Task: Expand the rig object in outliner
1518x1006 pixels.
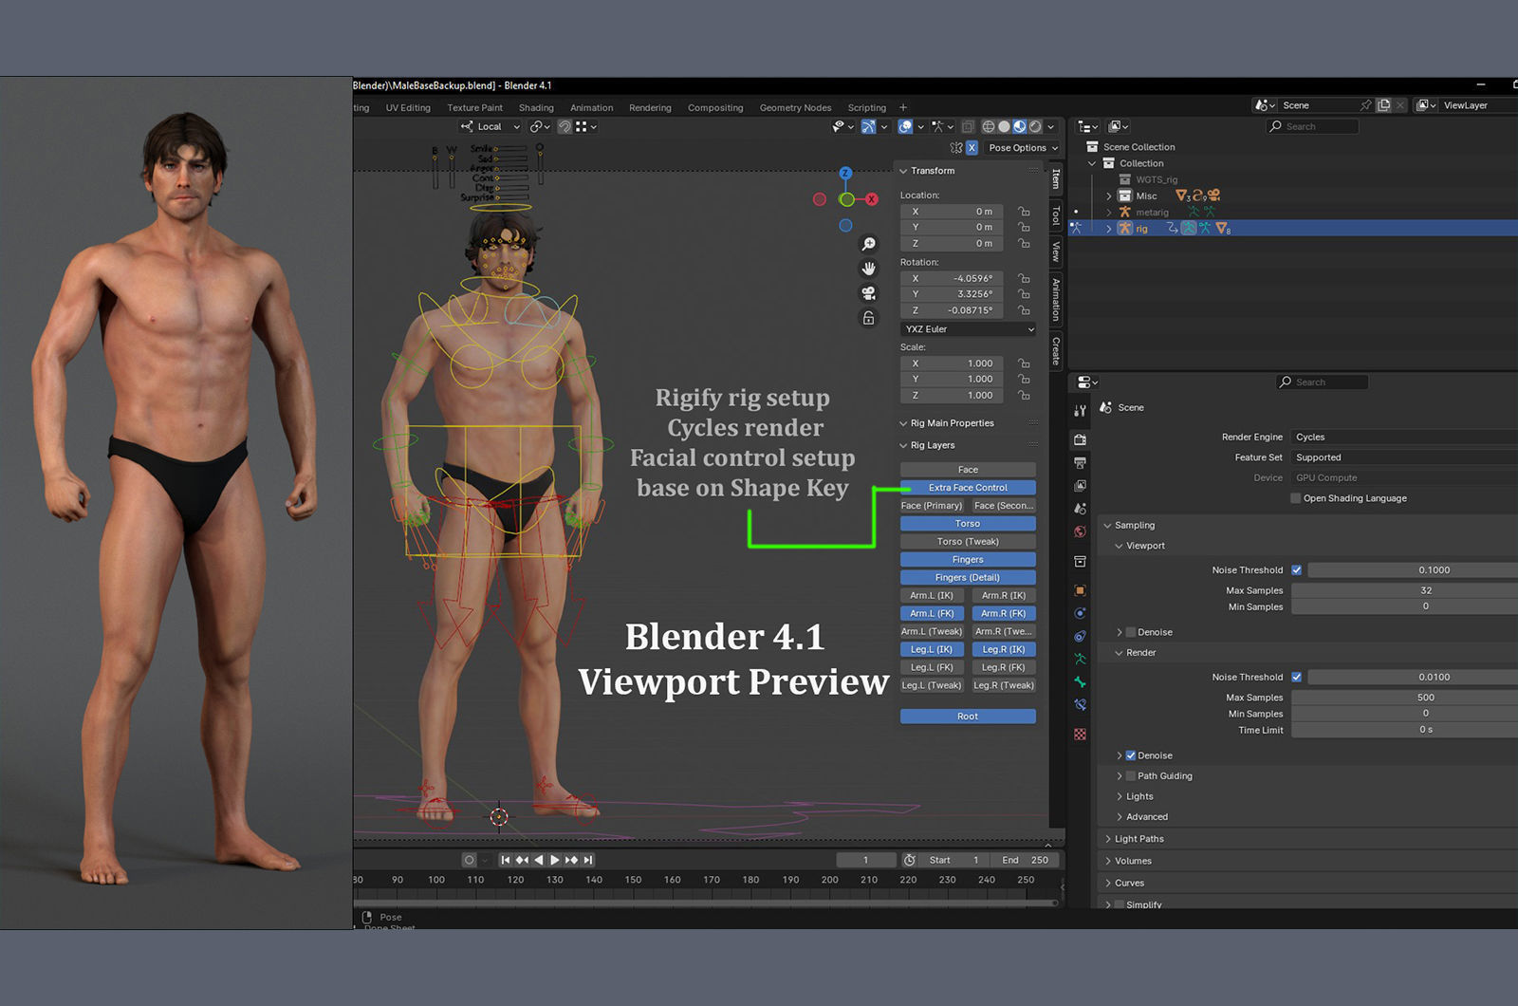Action: [x=1109, y=229]
